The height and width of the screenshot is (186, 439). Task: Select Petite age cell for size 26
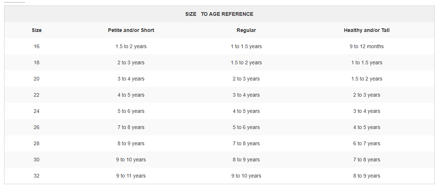[x=131, y=127]
